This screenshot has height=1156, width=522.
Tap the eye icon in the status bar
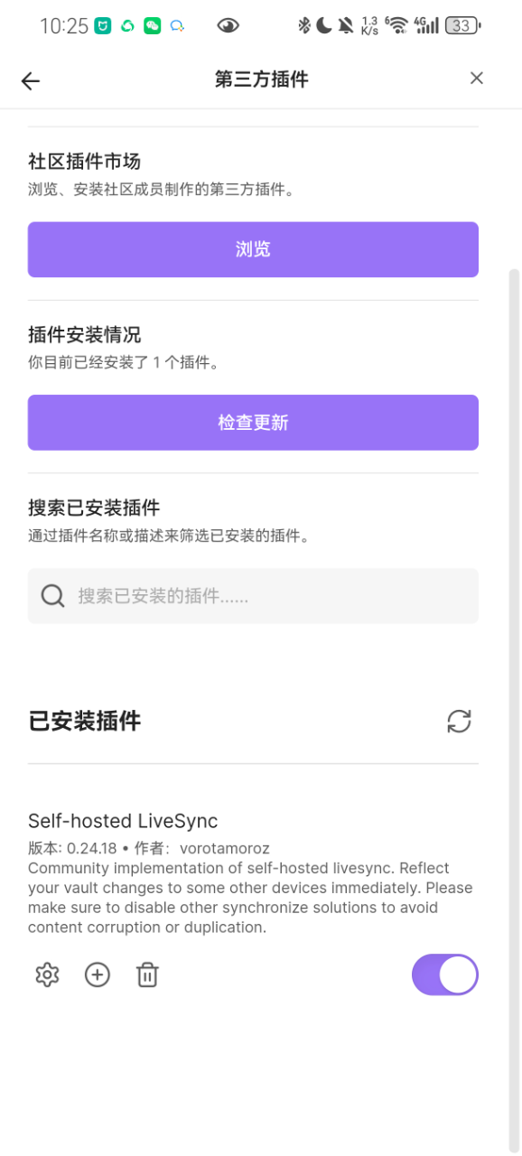tap(228, 26)
